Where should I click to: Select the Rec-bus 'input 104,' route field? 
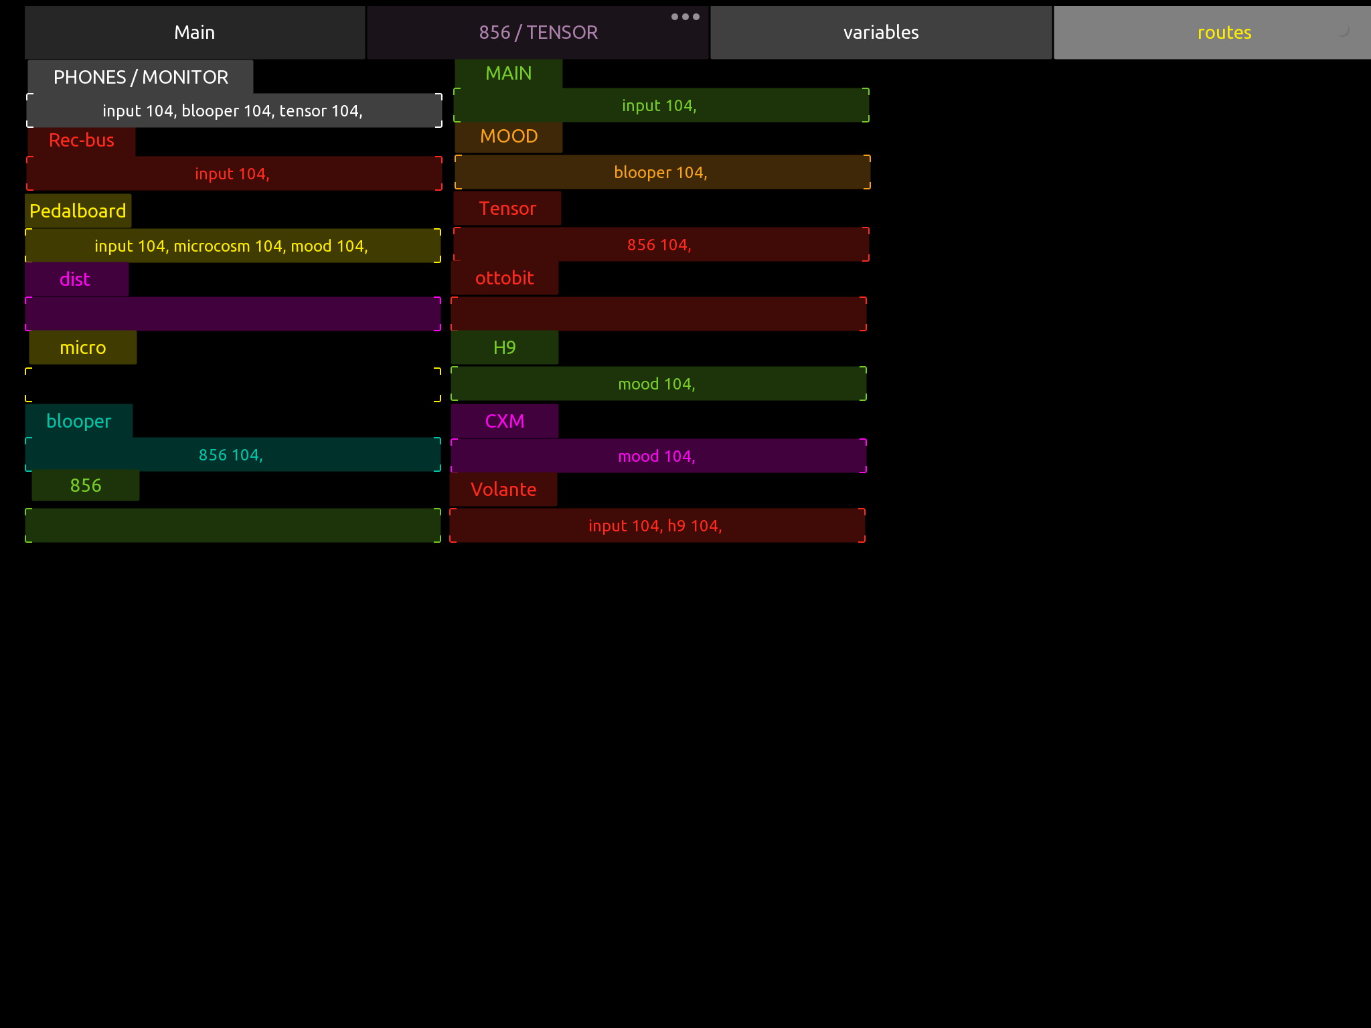tap(234, 173)
